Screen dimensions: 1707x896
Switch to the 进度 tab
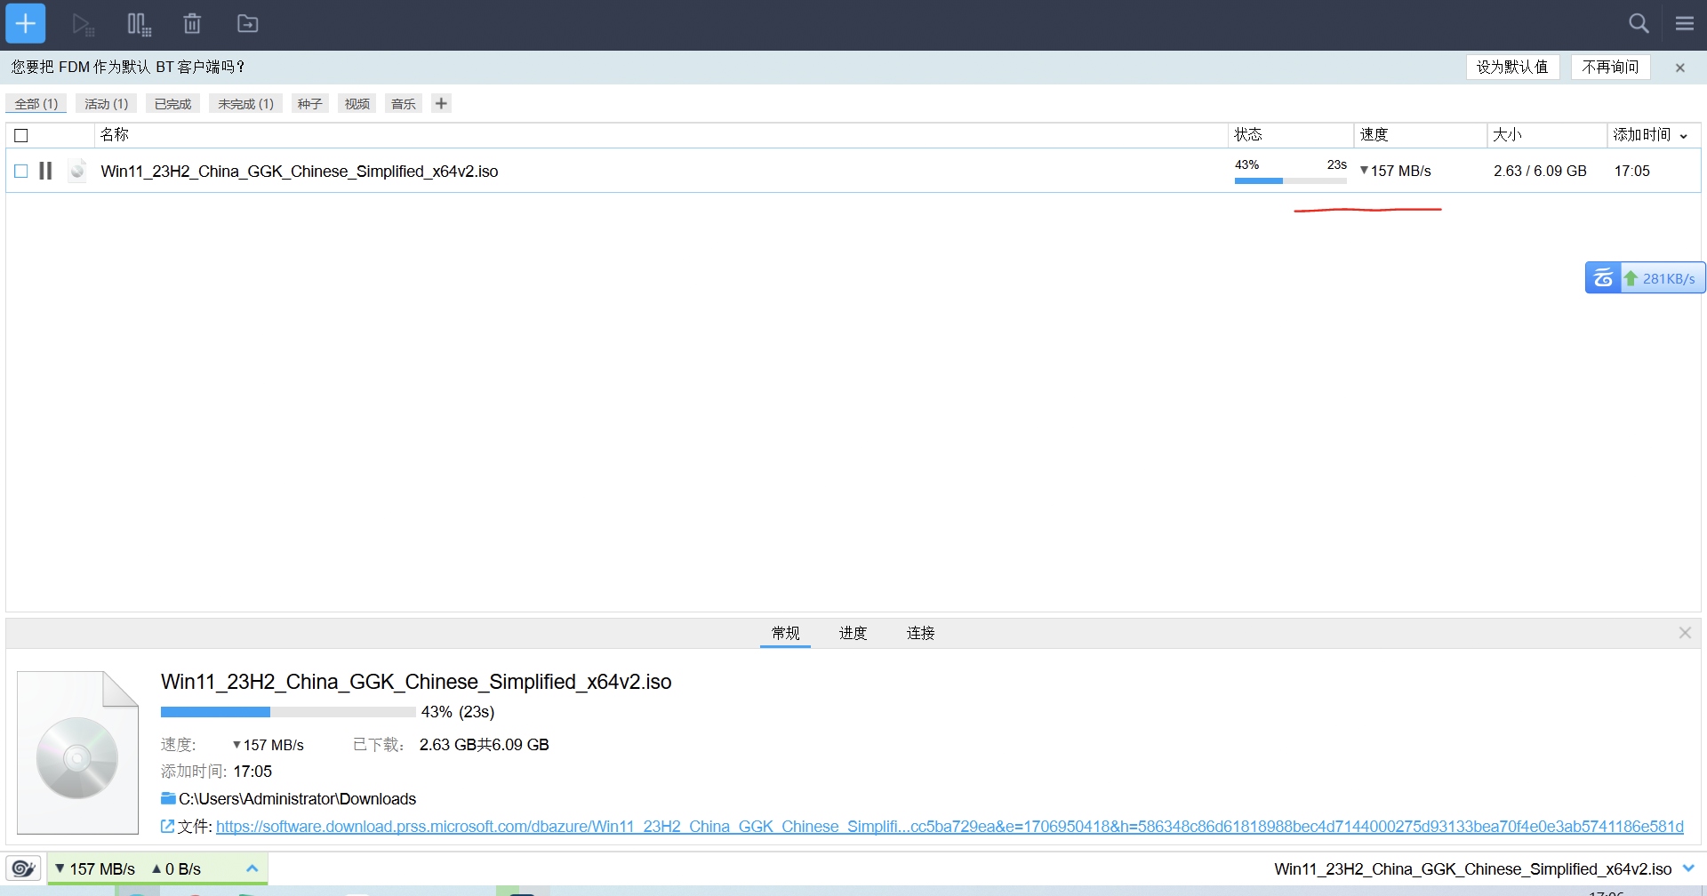853,633
